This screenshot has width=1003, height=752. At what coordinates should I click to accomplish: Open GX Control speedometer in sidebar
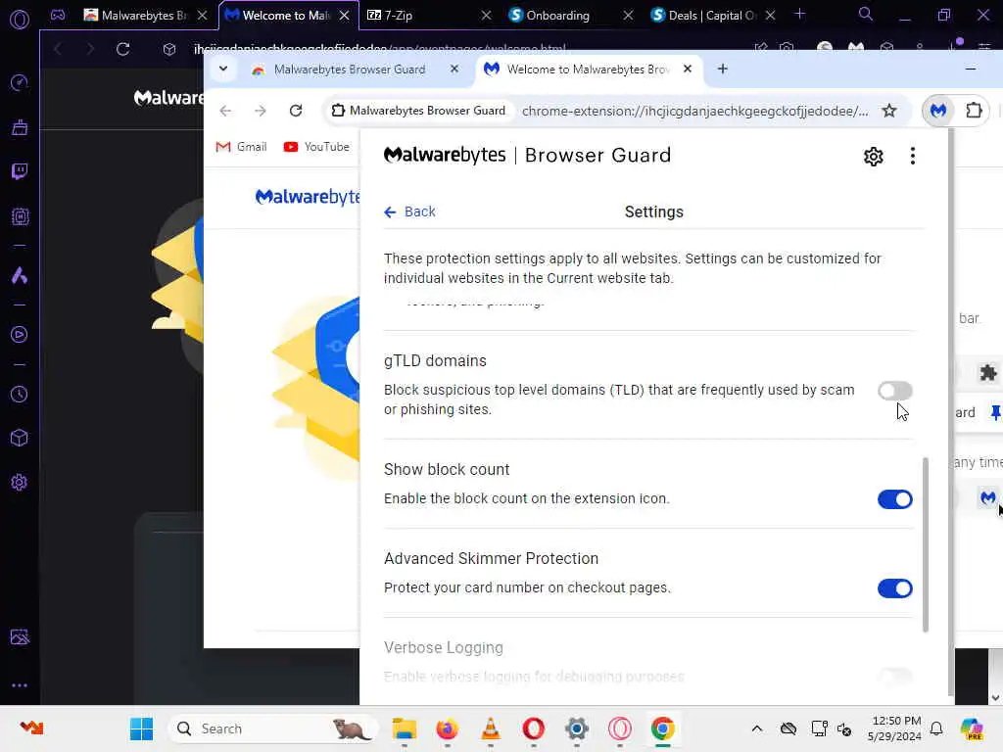click(20, 82)
